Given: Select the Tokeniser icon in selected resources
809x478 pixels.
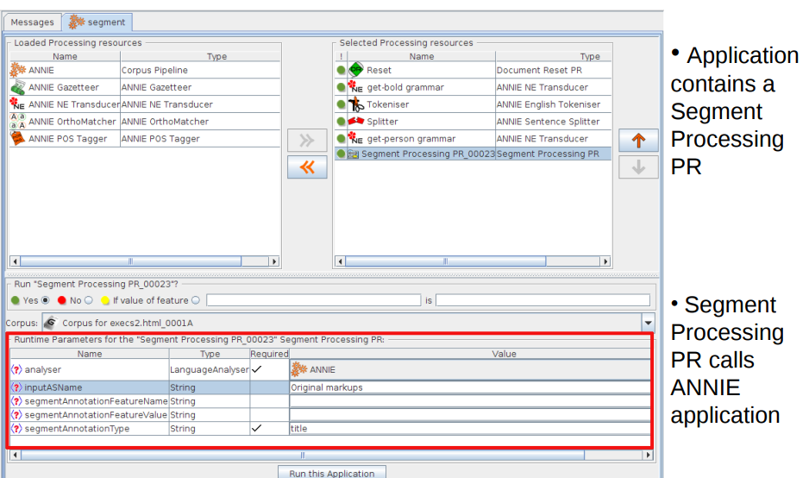Looking at the screenshot, I should (355, 104).
